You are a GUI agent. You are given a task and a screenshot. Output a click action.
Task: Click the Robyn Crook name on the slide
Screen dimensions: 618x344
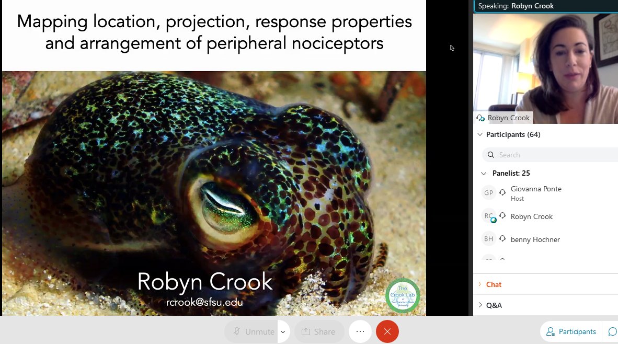tap(205, 282)
